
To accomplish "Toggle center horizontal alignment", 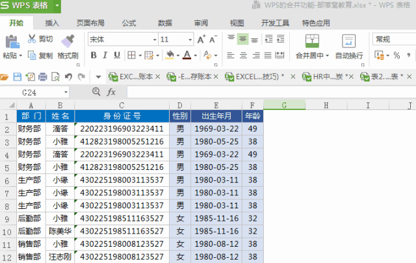I will tap(242, 55).
